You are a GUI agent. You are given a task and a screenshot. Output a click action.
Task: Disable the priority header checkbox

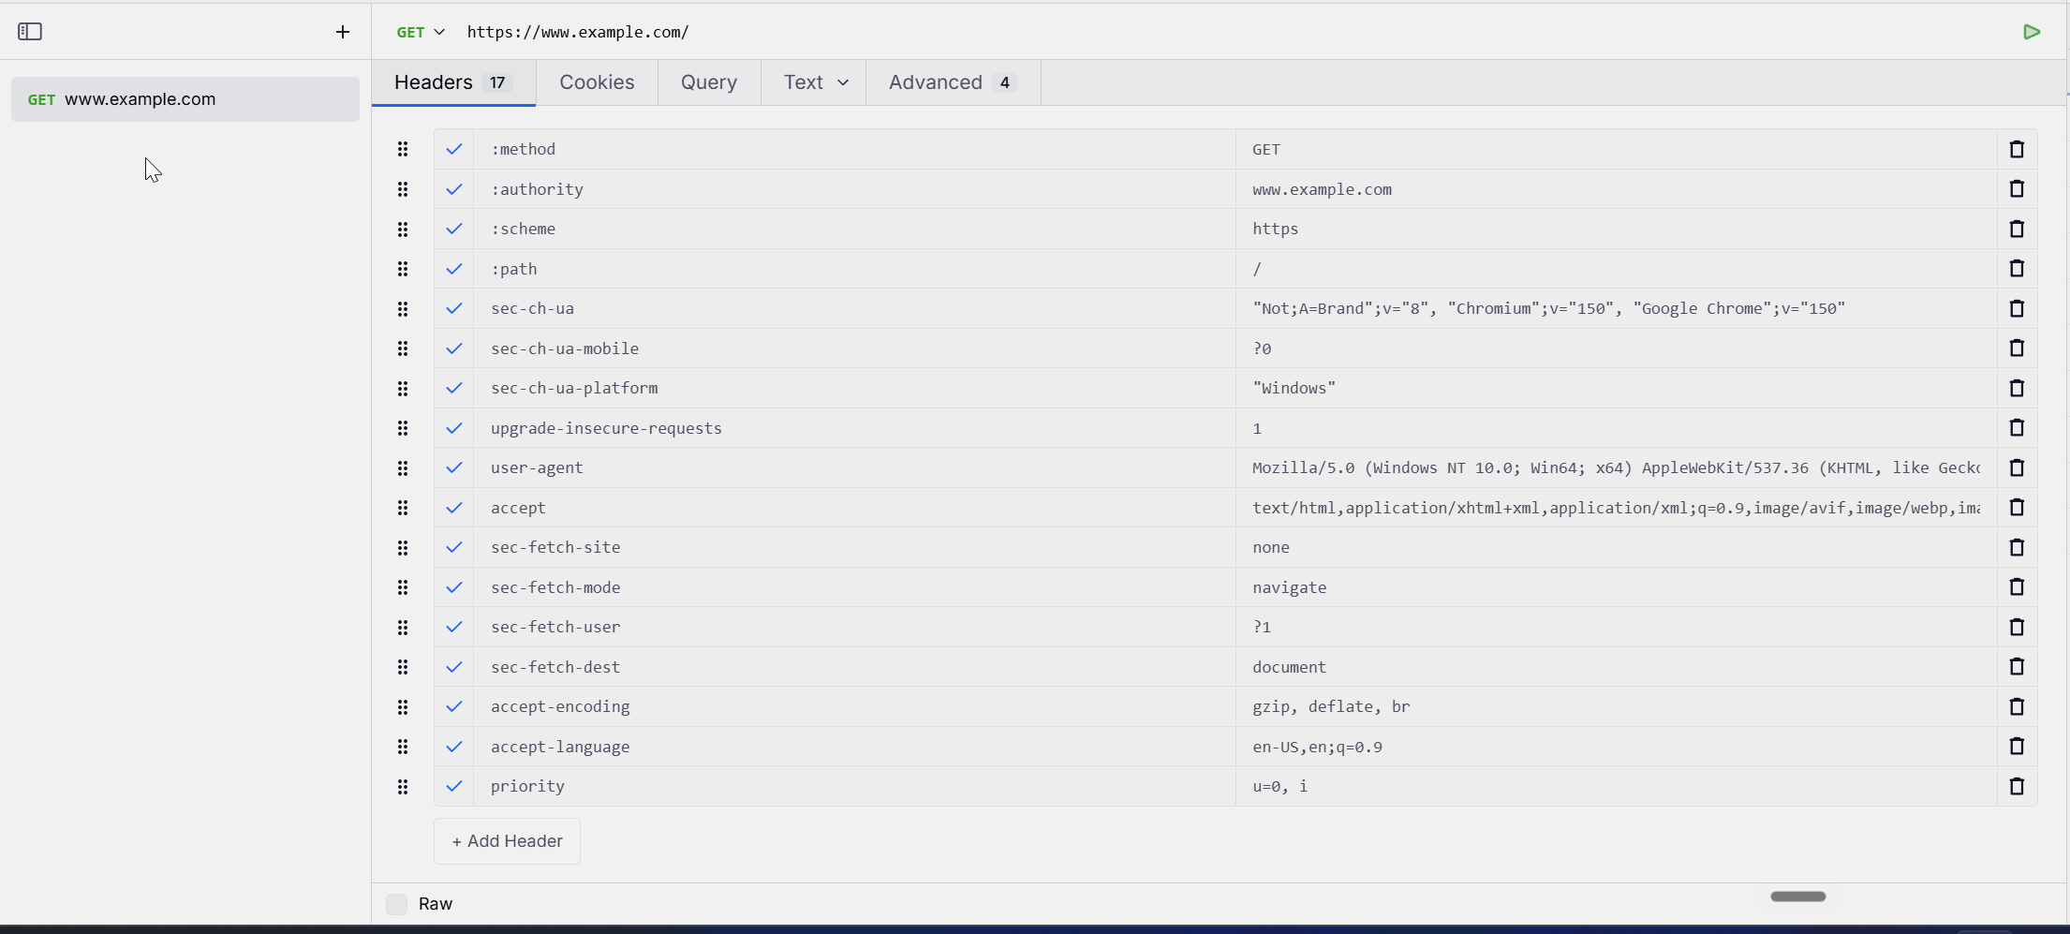click(454, 786)
